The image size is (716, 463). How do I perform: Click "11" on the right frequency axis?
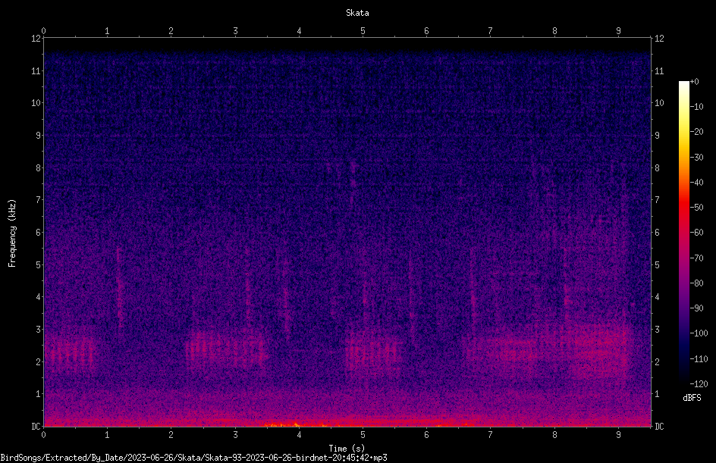659,70
